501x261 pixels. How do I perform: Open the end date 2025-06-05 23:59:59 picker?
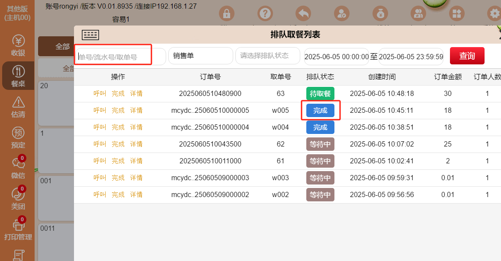(411, 57)
